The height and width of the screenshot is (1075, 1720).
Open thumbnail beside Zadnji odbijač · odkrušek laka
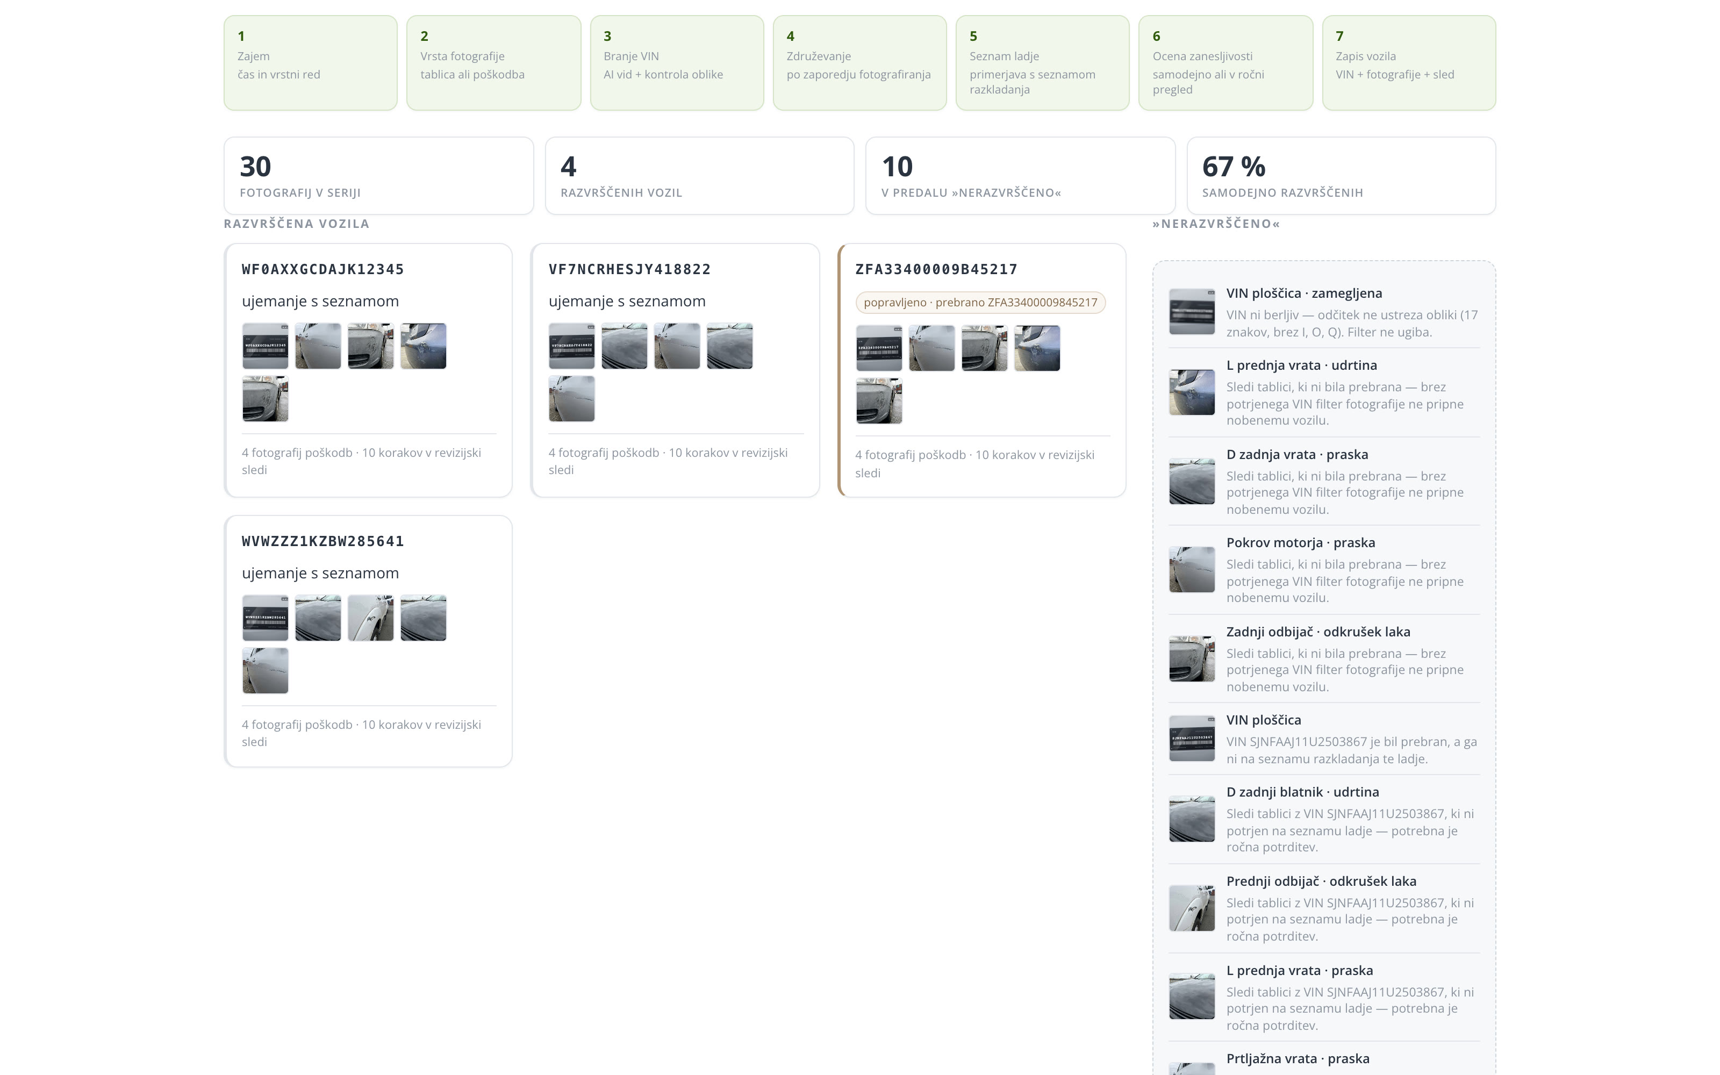(1192, 658)
